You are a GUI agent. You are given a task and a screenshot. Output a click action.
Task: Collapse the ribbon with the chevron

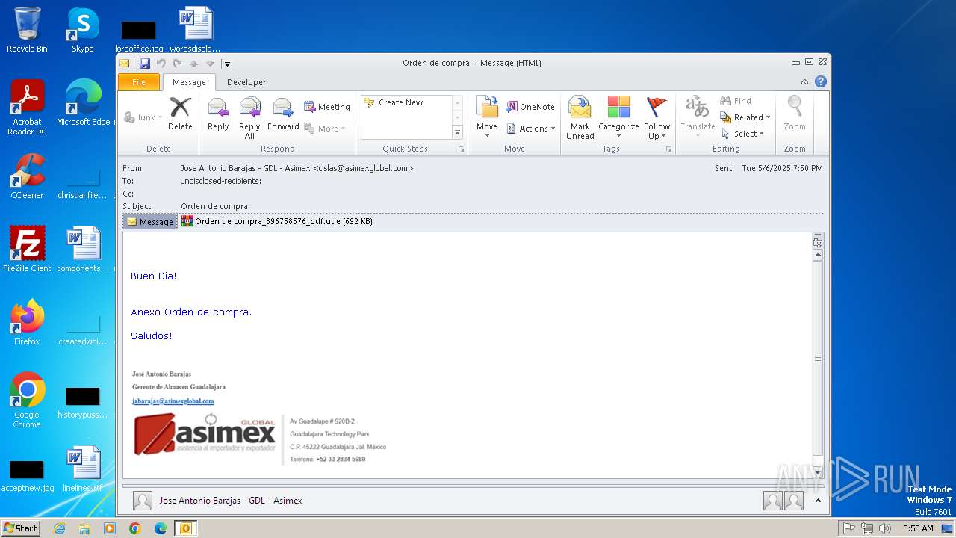pos(804,82)
